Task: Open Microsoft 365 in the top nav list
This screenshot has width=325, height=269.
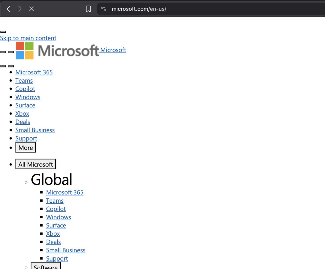Action: point(34,72)
